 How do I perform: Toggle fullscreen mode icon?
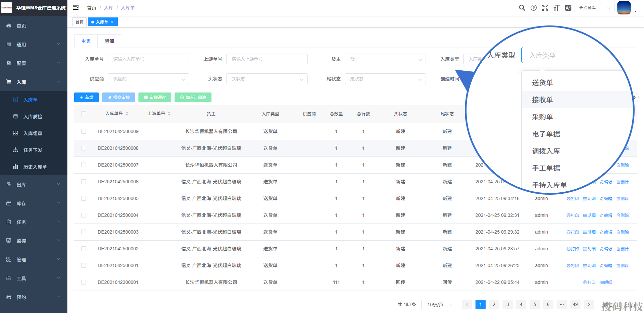pos(545,8)
